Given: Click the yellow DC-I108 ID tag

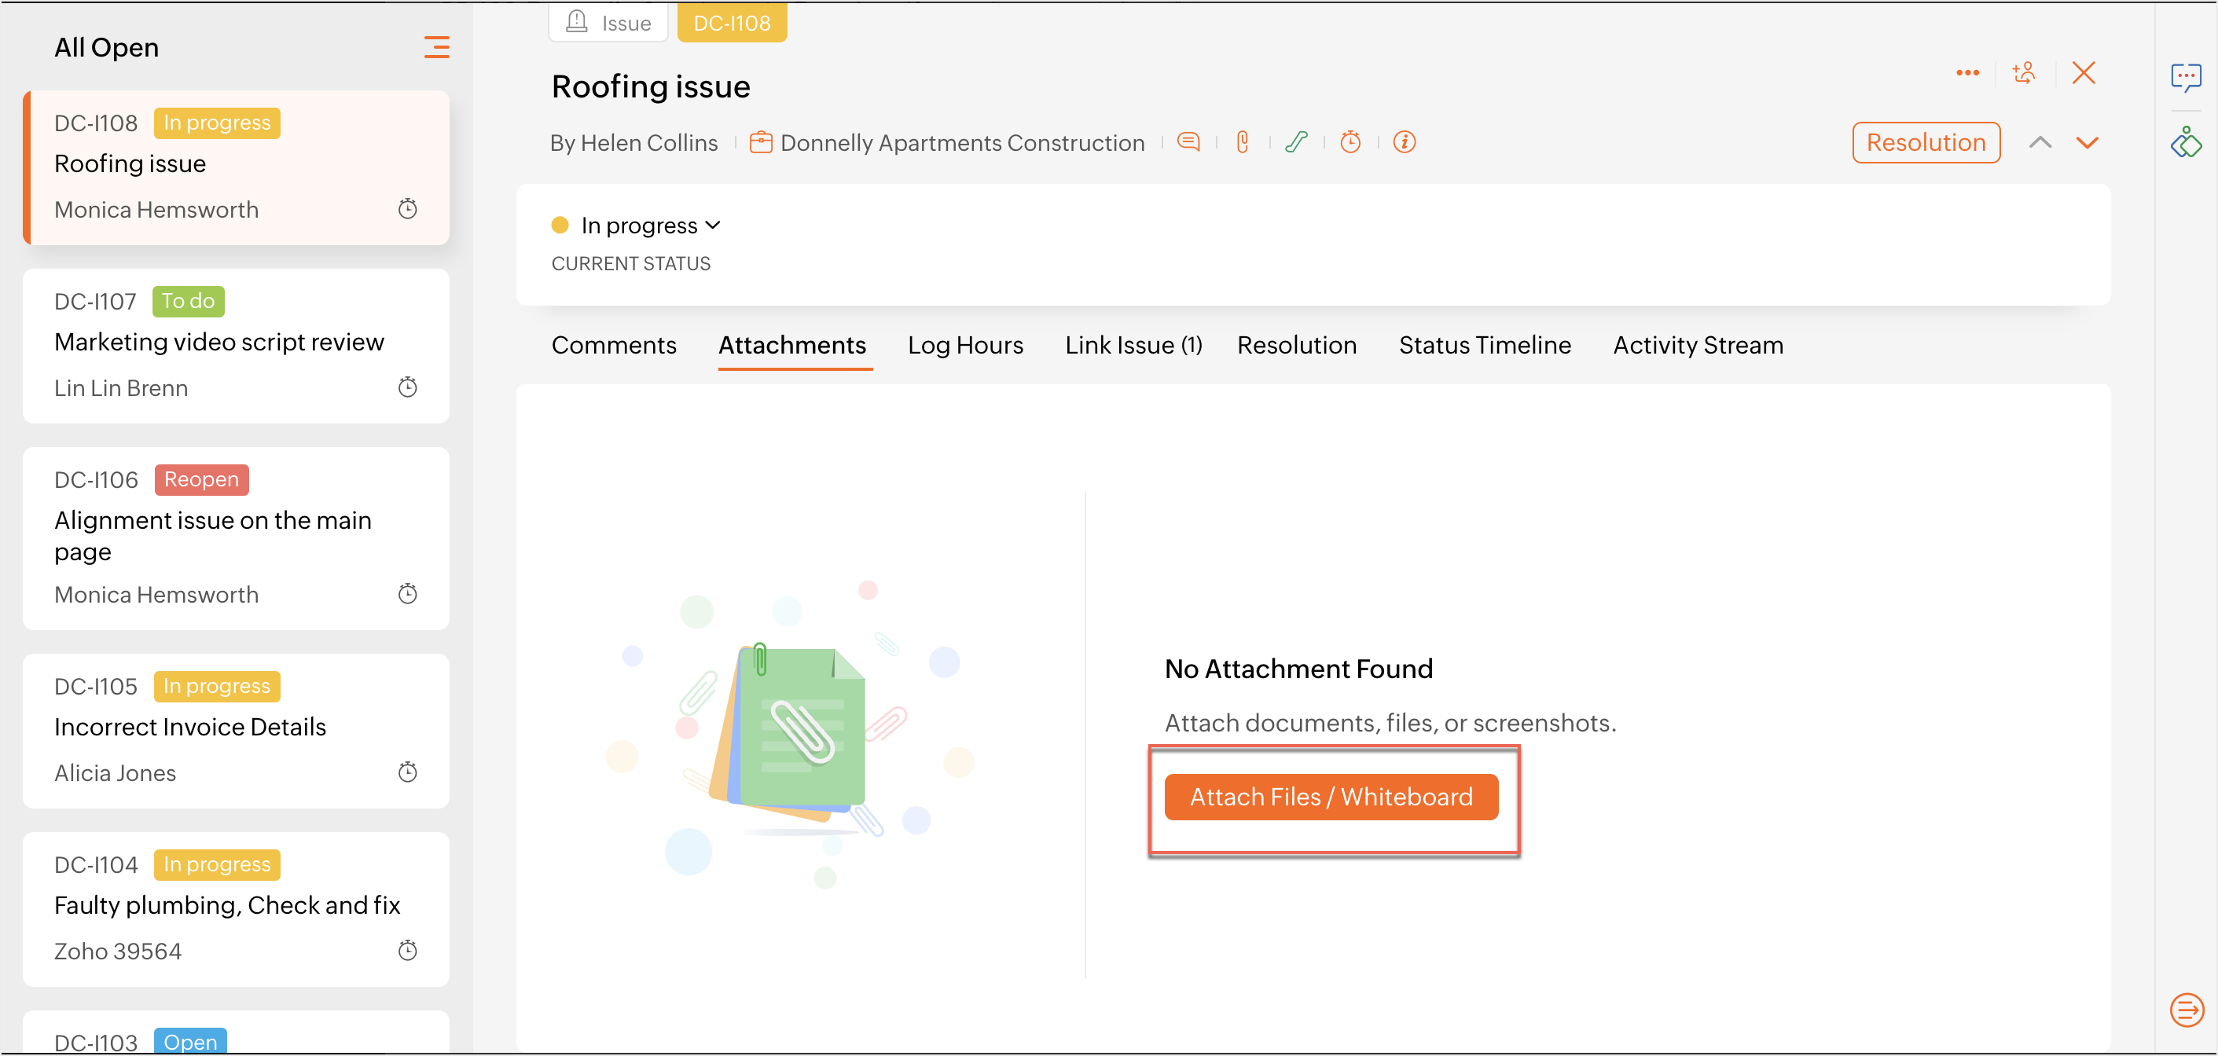Looking at the screenshot, I should [x=731, y=24].
